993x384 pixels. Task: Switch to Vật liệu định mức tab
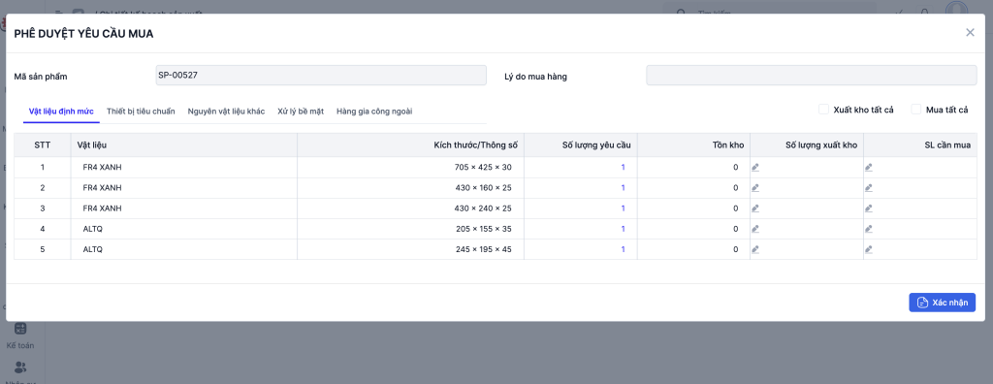click(x=61, y=112)
